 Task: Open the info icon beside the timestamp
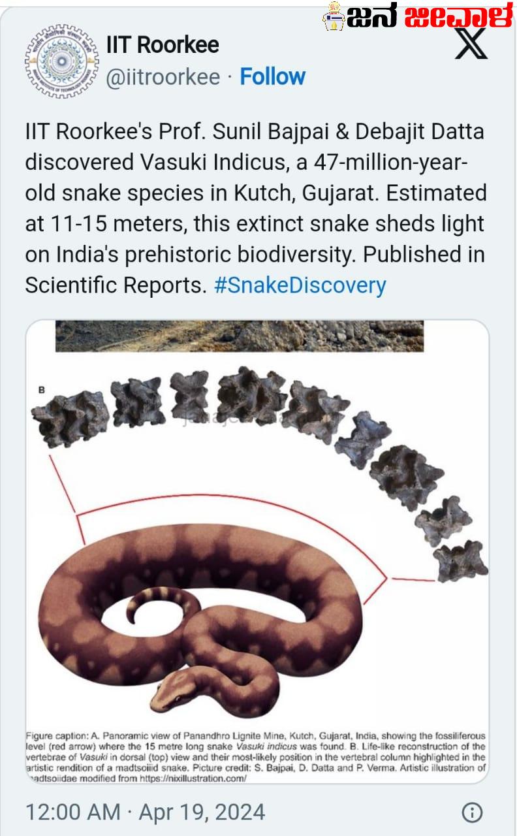coord(472,812)
